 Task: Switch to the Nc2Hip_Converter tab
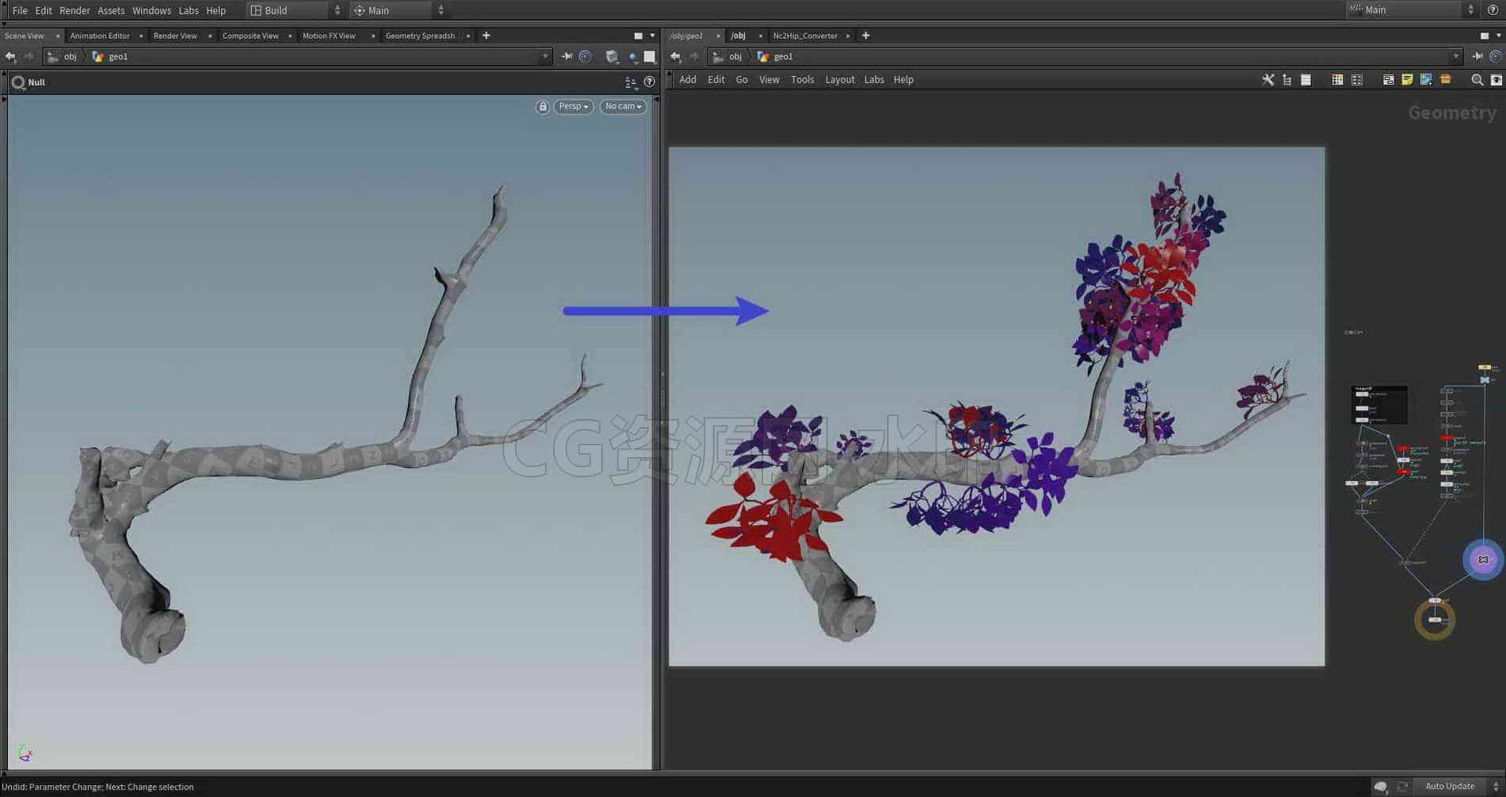[x=805, y=36]
